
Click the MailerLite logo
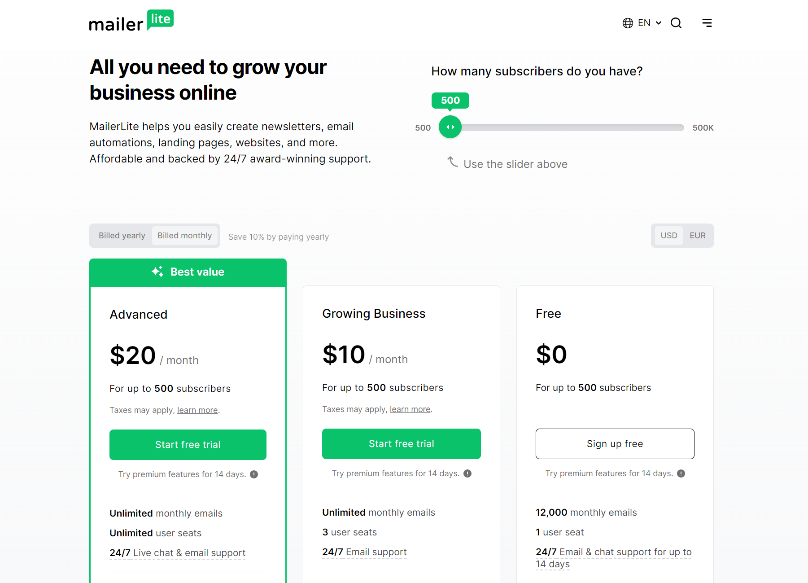(x=131, y=20)
